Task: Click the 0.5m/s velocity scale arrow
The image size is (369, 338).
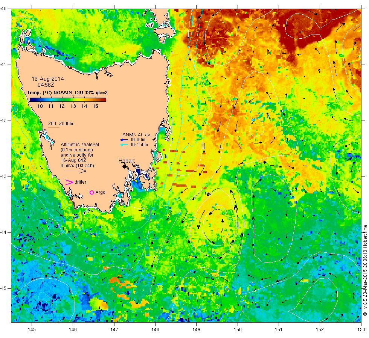Action: pos(75,171)
